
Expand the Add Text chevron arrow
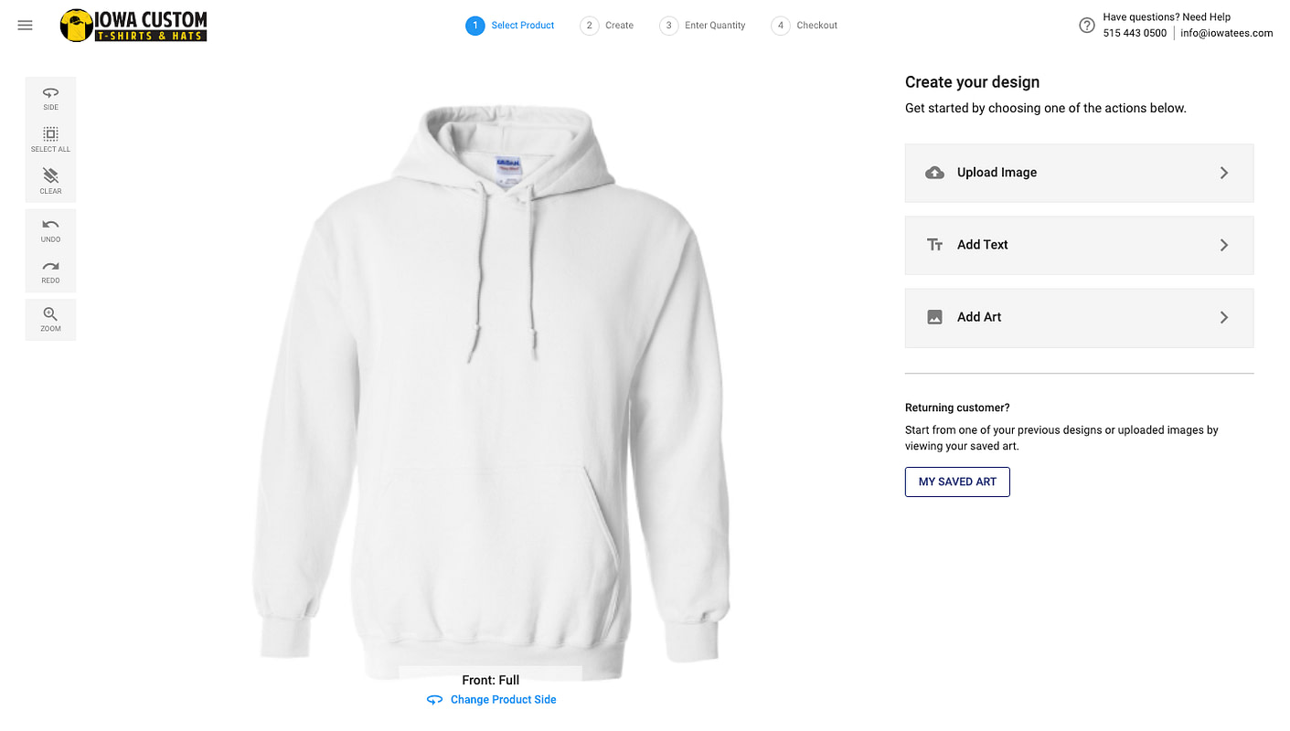1224,245
